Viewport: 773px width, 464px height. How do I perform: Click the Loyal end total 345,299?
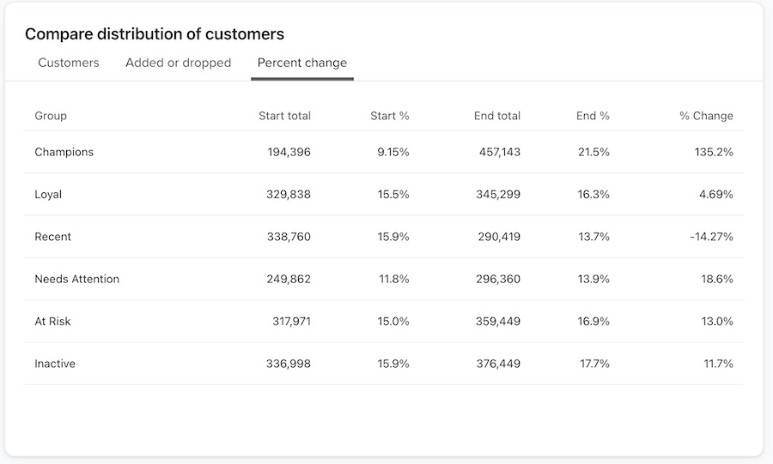[498, 195]
